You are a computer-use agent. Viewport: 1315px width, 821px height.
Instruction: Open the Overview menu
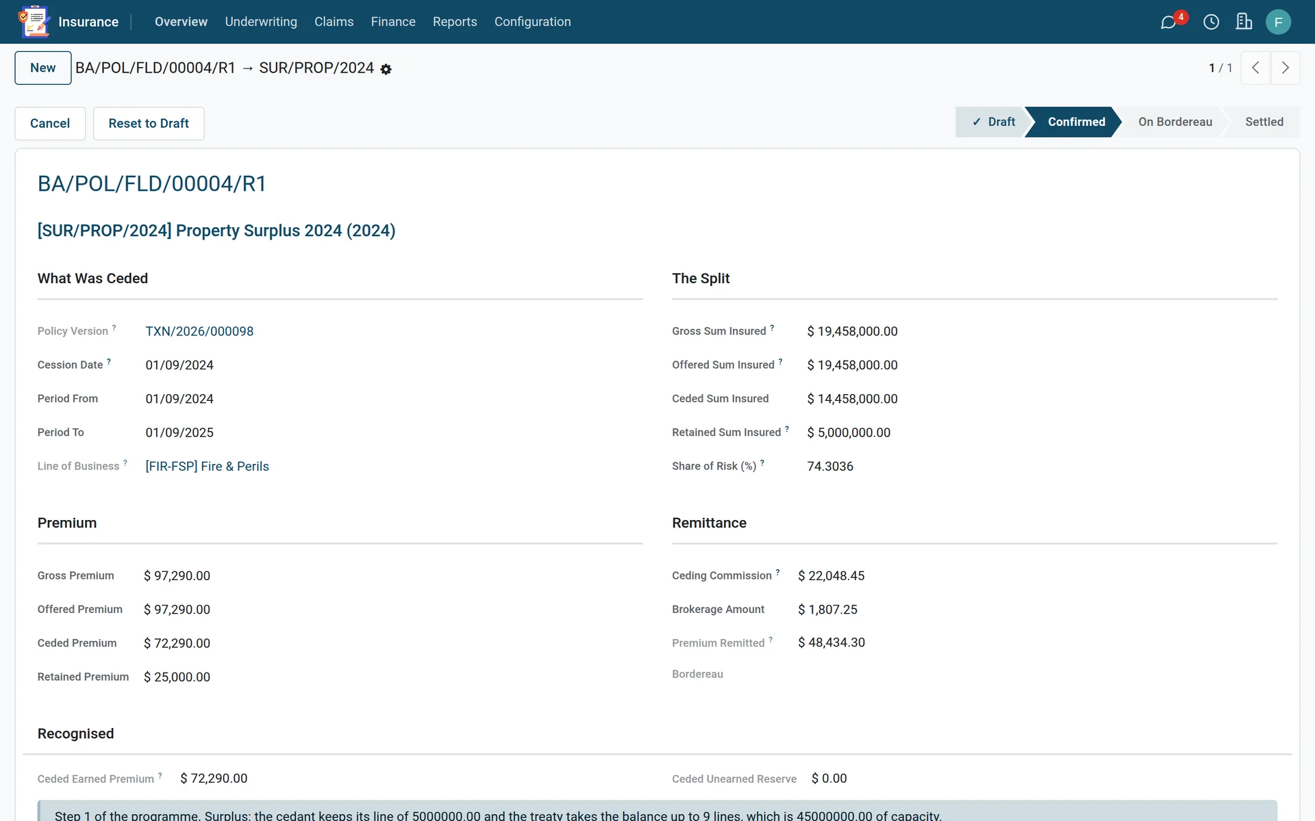point(181,22)
